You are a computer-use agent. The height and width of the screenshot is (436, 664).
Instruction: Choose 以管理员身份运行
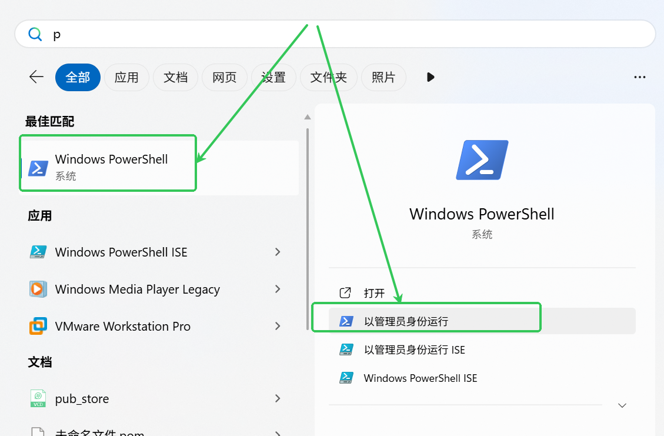click(482, 321)
